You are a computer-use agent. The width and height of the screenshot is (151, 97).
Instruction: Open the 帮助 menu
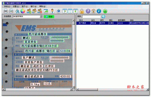coord(42,6)
